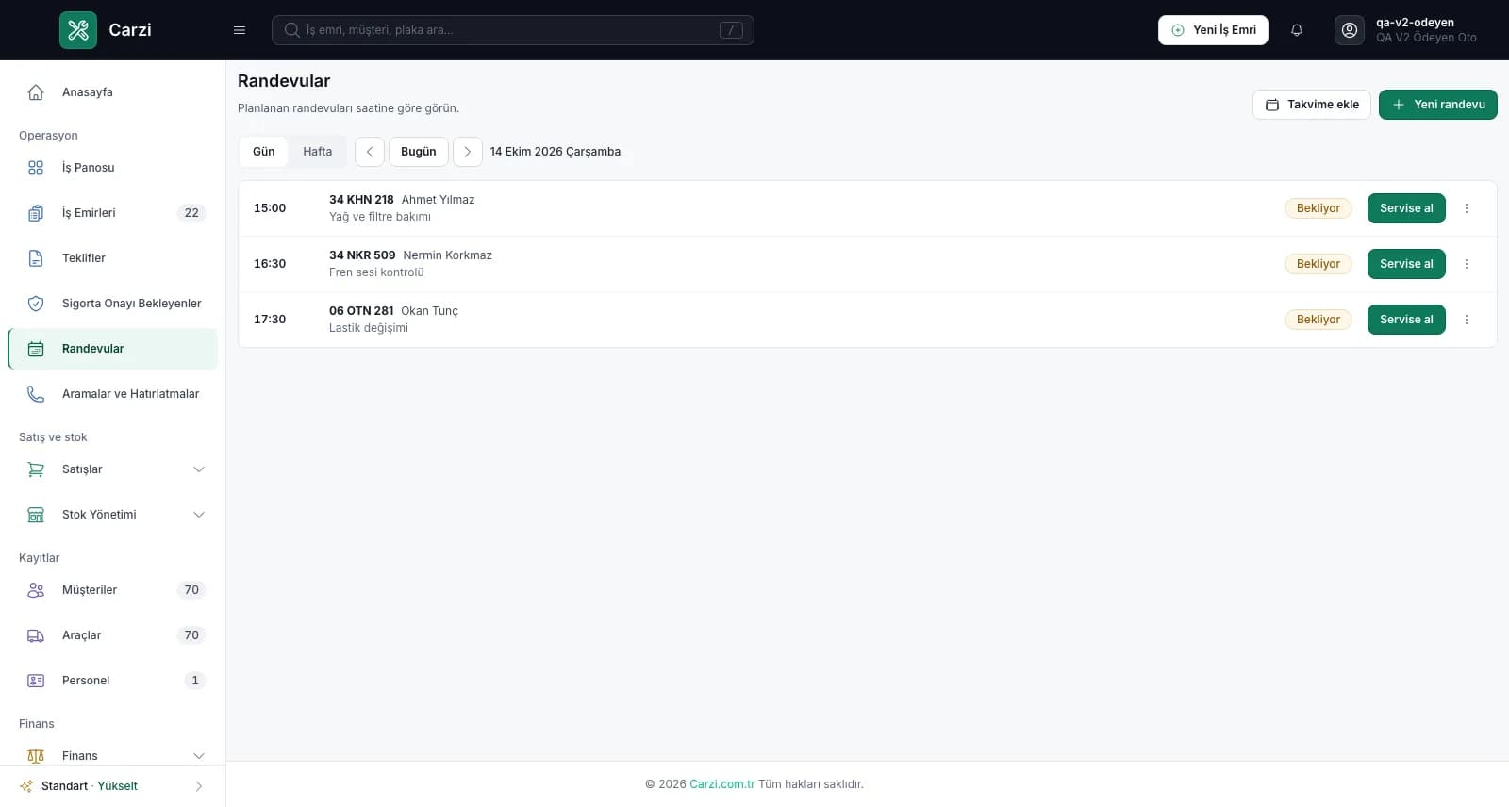Expand the Satışlar submenu

pos(199,469)
